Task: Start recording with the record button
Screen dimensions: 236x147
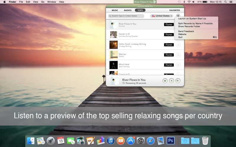Action: pyautogui.click(x=171, y=81)
